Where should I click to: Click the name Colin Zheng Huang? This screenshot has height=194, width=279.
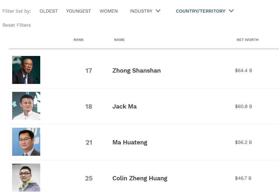click(140, 178)
